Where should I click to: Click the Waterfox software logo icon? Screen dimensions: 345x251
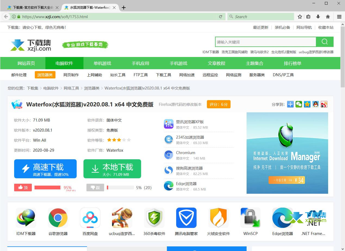(x=17, y=104)
